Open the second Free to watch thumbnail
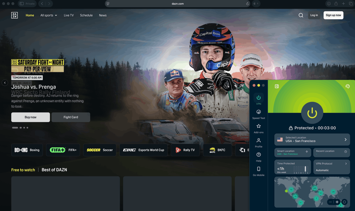Image resolution: width=355 pixels, height=211 pixels. click(177, 194)
